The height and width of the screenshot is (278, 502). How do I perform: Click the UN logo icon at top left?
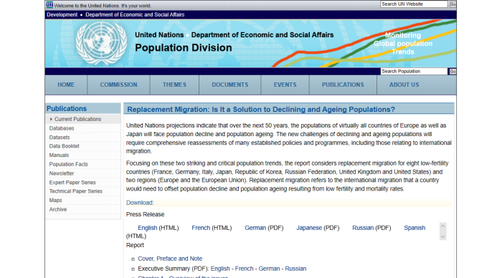click(49, 5)
